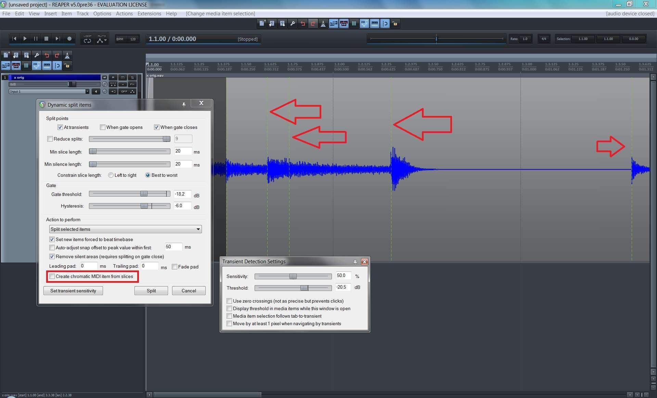Open the Actions menu

click(x=124, y=14)
